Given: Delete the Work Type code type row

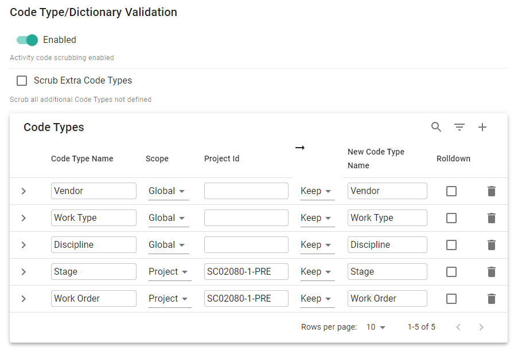Looking at the screenshot, I should 492,218.
